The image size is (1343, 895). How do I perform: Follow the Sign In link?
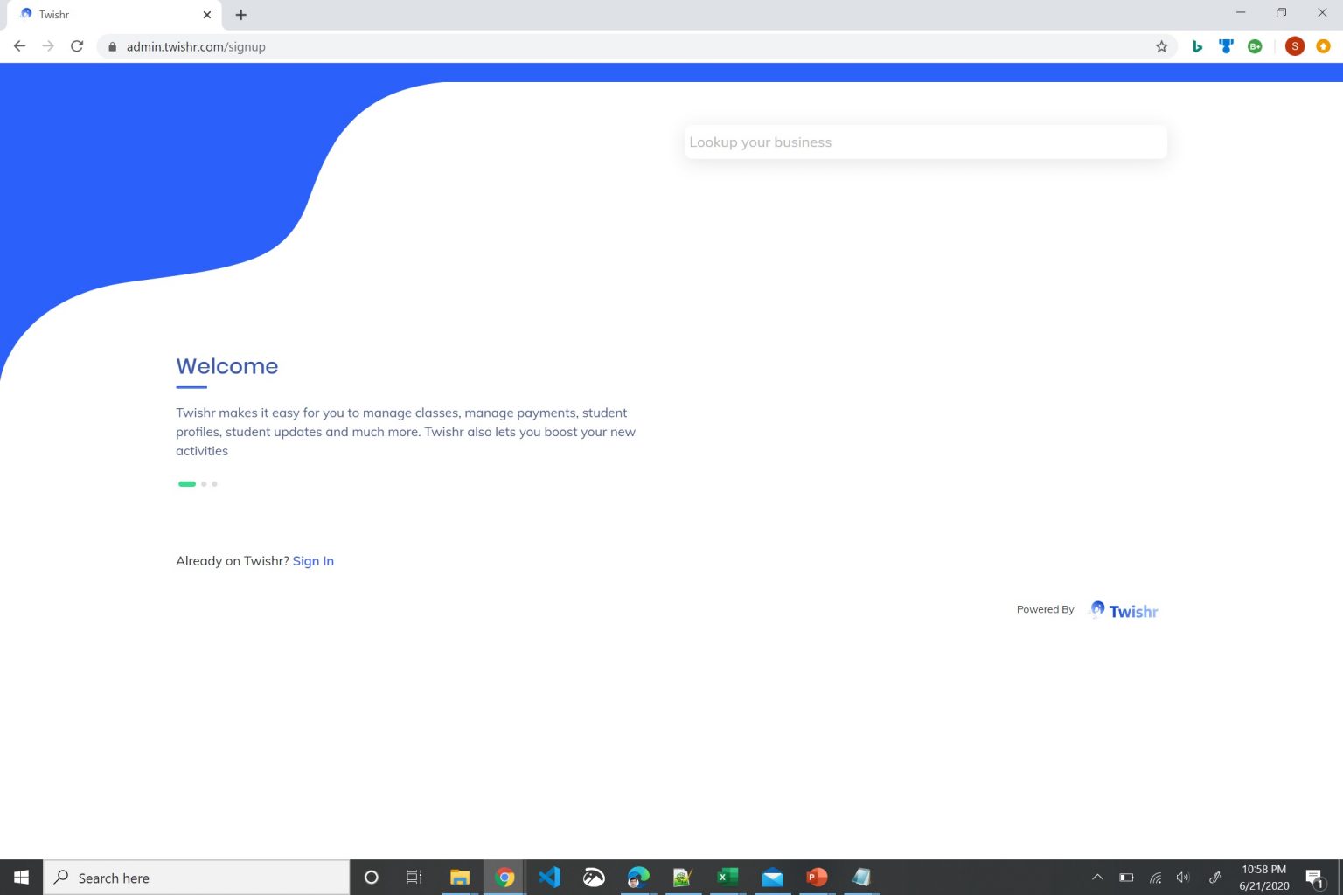pyautogui.click(x=313, y=561)
